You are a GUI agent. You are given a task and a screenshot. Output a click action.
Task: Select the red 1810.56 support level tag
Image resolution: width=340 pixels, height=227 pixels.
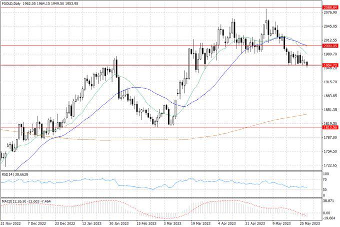coord(330,127)
